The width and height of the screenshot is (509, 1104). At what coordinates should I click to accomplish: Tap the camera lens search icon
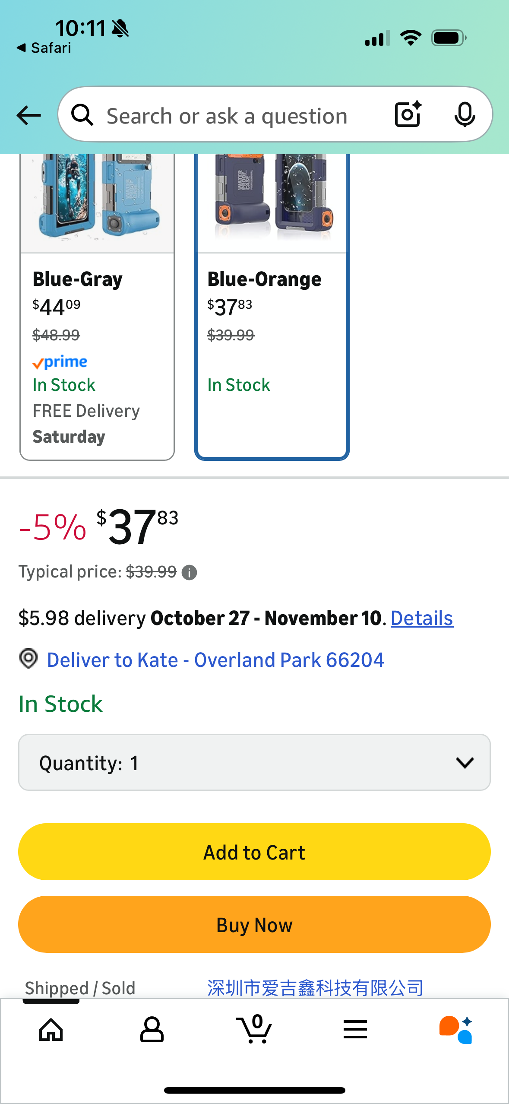pos(408,114)
